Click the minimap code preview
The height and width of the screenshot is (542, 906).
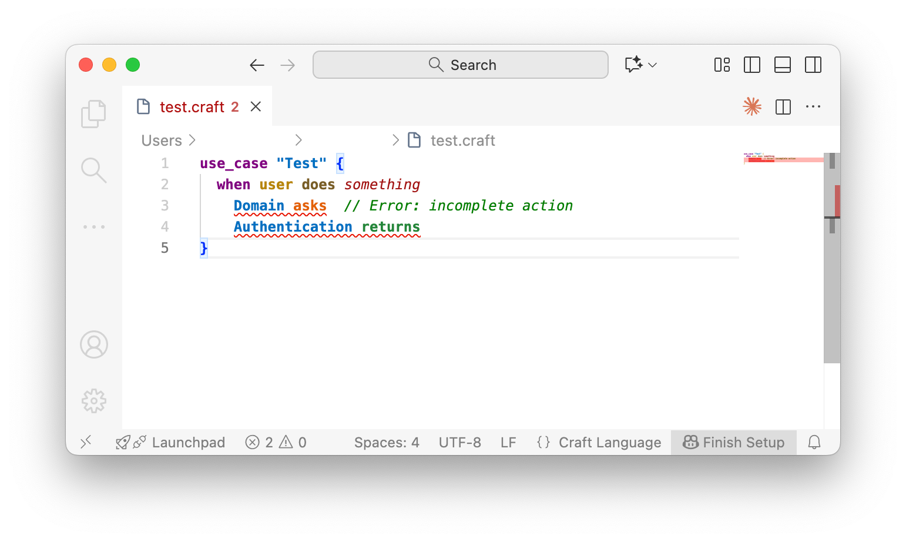(783, 158)
